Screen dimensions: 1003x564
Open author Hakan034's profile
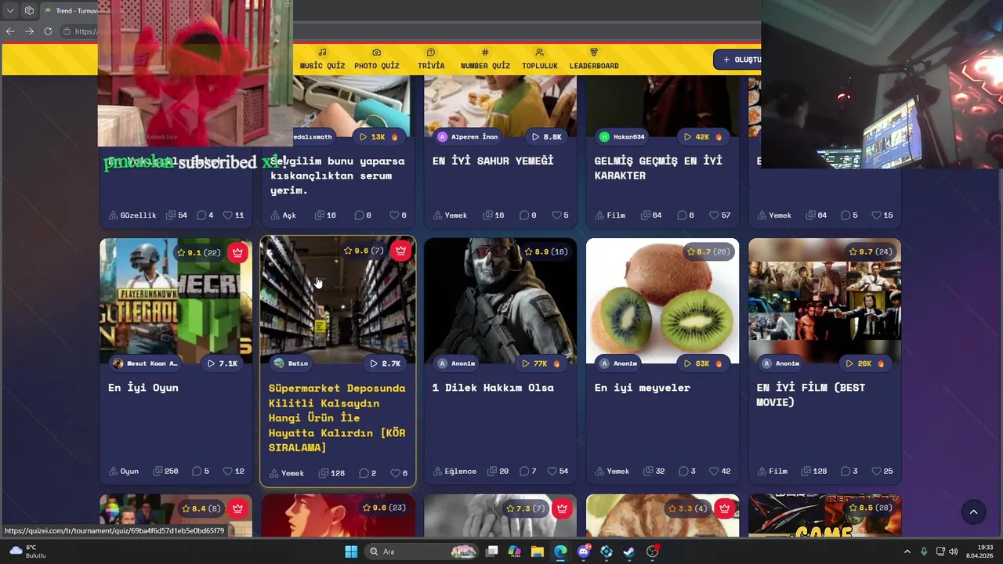(621, 136)
